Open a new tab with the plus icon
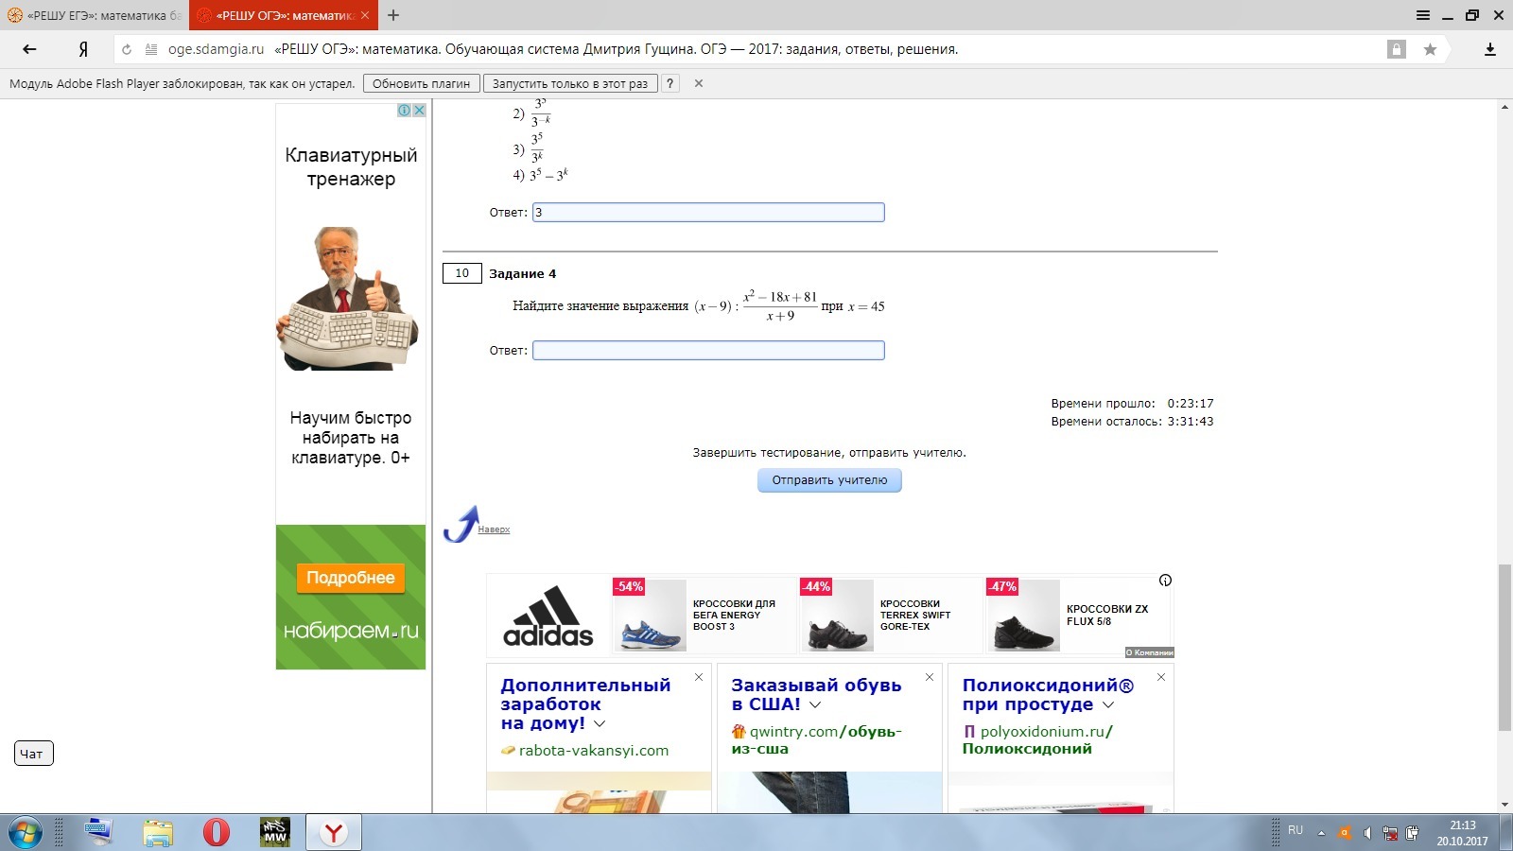The height and width of the screenshot is (851, 1513). click(393, 15)
